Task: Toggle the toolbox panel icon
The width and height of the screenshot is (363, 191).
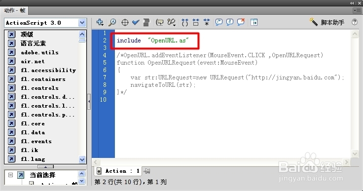Action: (254, 22)
